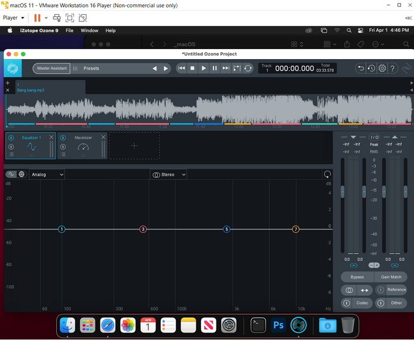Click the swap channels double-arrow icon
Screen dimensions: 414x340
pyautogui.click(x=365, y=290)
